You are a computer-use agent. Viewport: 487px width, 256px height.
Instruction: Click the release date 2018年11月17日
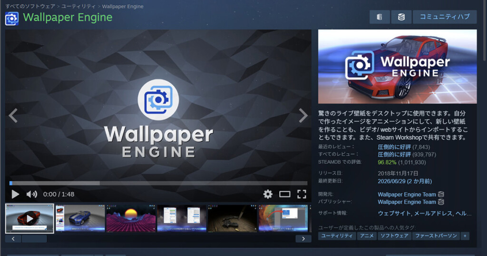click(x=398, y=173)
